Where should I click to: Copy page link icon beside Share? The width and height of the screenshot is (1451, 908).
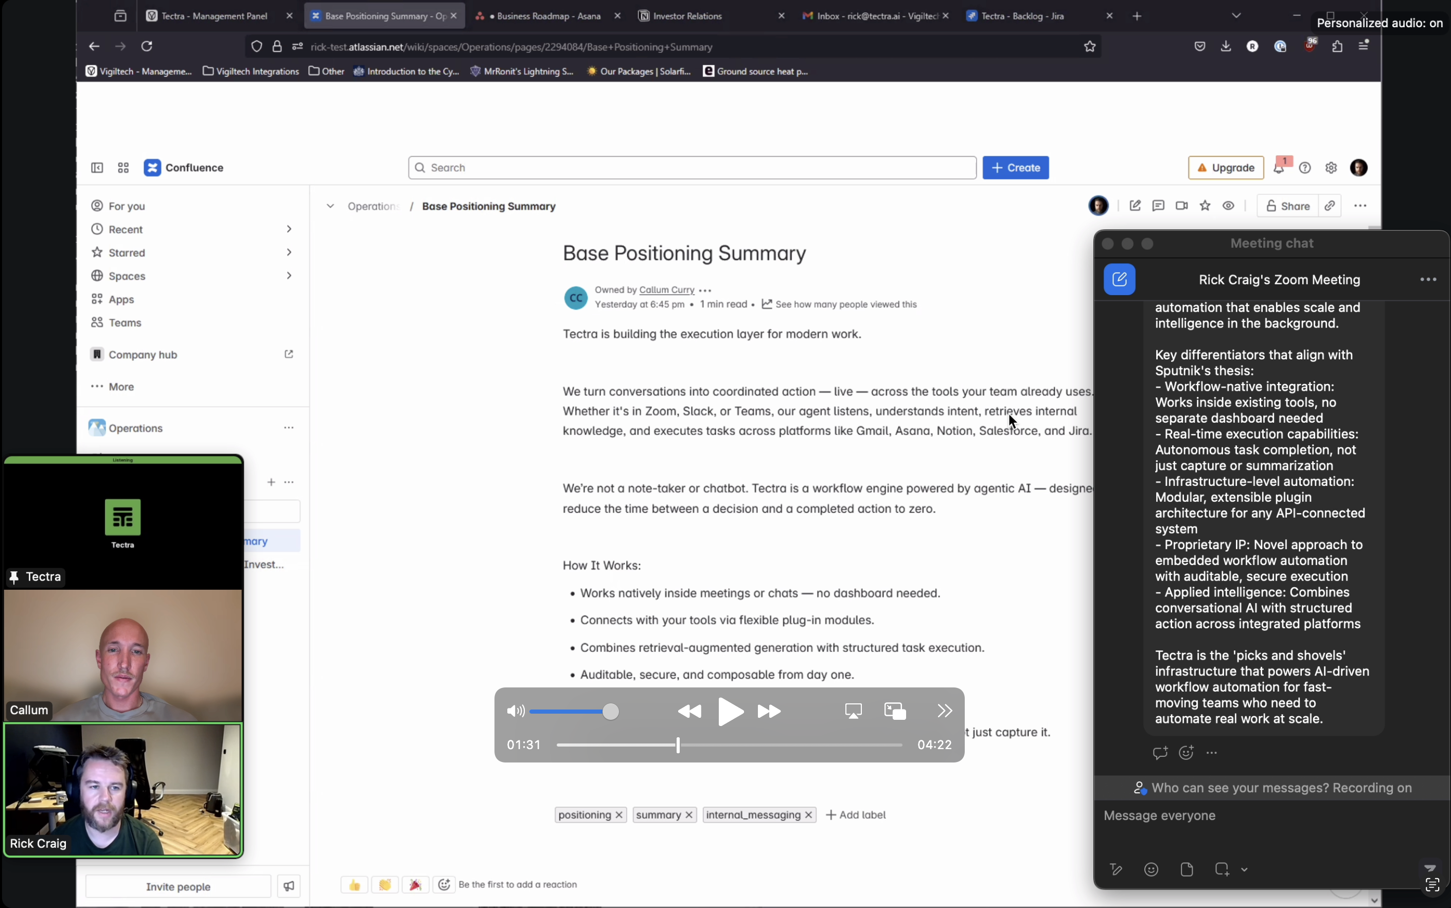tap(1330, 206)
